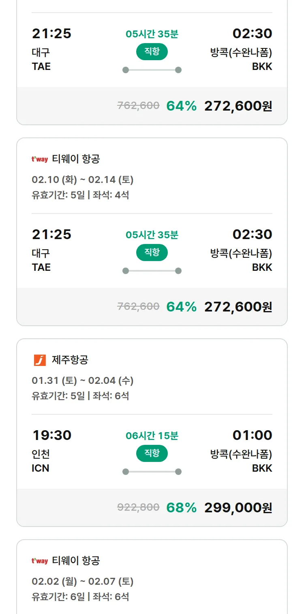Click the 02.10 (화) ~ 02.14 (토) date range
This screenshot has width=304, height=614.
(x=83, y=180)
